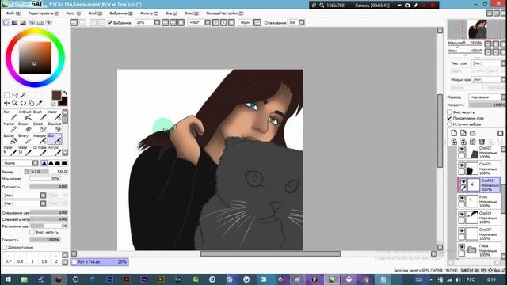Open the Фильтр menu
Image resolution: width=507 pixels, height=285 pixels.
tap(149, 13)
